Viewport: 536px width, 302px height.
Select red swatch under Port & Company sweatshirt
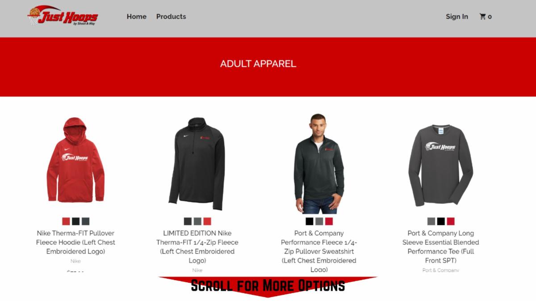point(329,221)
